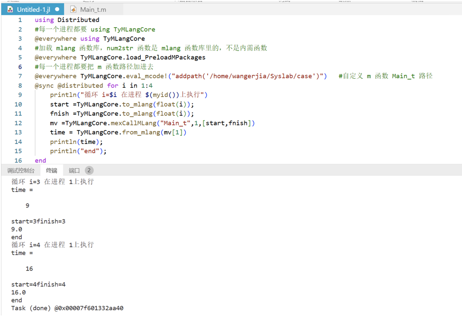Click the comment '#自定义 m 函数 Main_t 路径'

[385, 76]
